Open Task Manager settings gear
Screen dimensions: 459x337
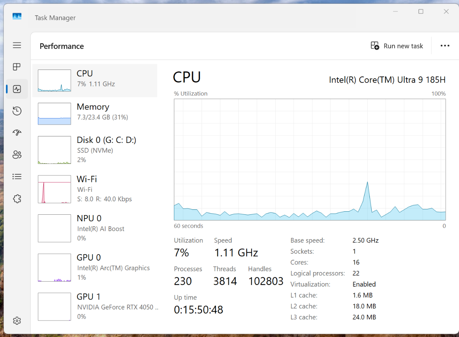(17, 321)
